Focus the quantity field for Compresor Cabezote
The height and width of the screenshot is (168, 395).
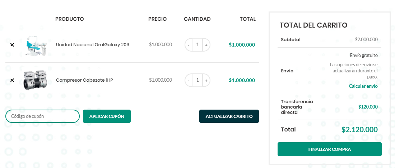tap(197, 80)
